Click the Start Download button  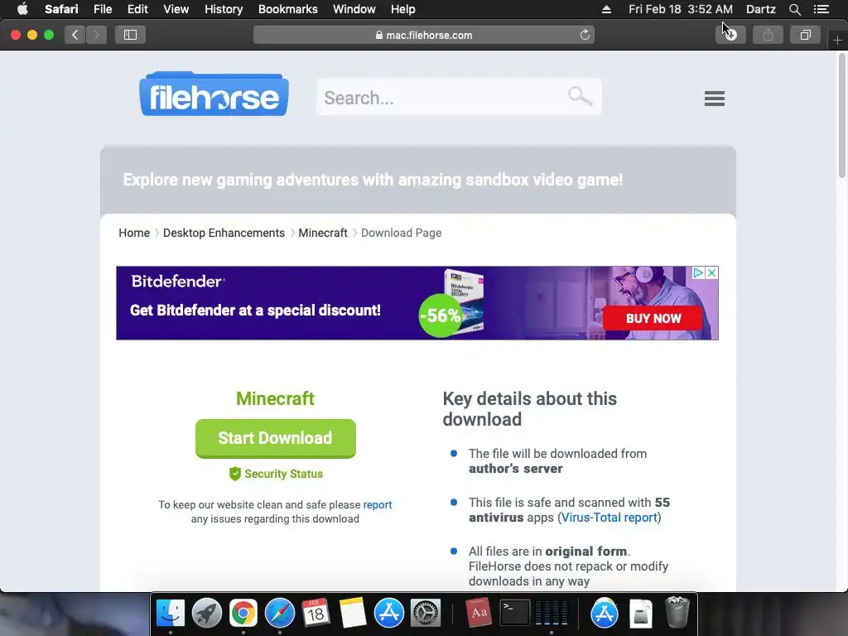pyautogui.click(x=275, y=438)
